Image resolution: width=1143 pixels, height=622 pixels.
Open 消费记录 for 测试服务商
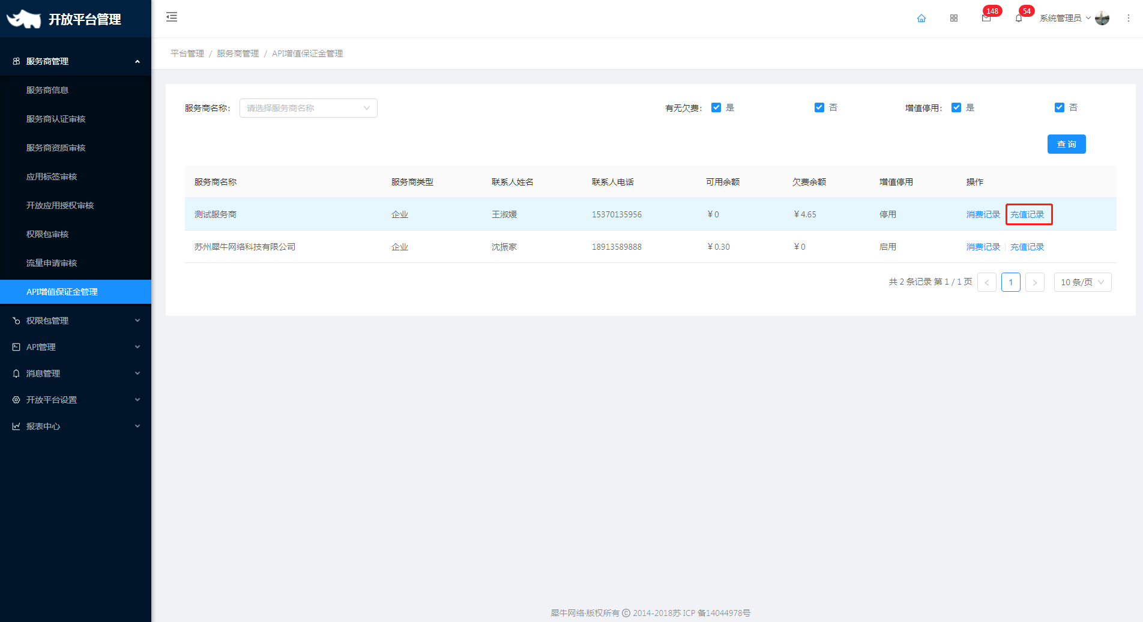tap(983, 214)
